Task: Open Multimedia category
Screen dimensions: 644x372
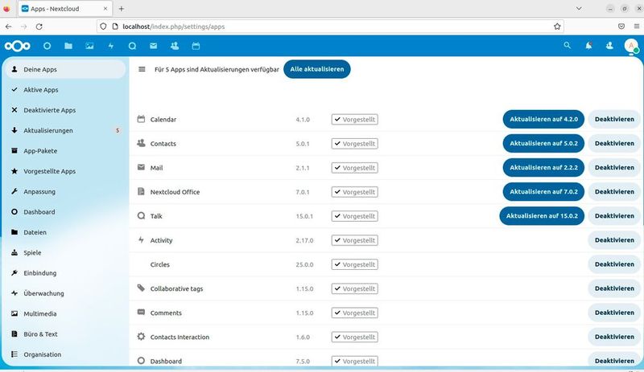Action: pos(66,314)
